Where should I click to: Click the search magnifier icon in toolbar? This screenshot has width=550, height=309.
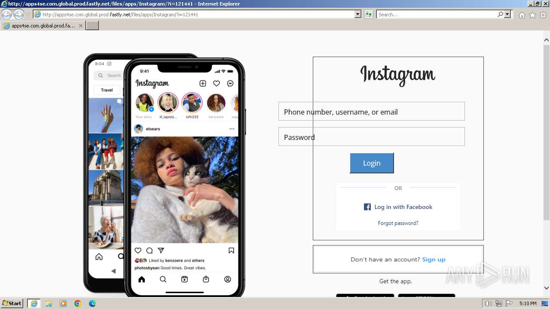[x=500, y=15]
